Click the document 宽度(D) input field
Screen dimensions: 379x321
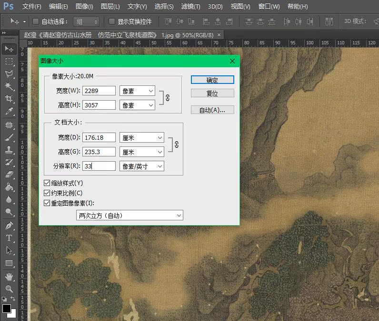pyautogui.click(x=99, y=137)
